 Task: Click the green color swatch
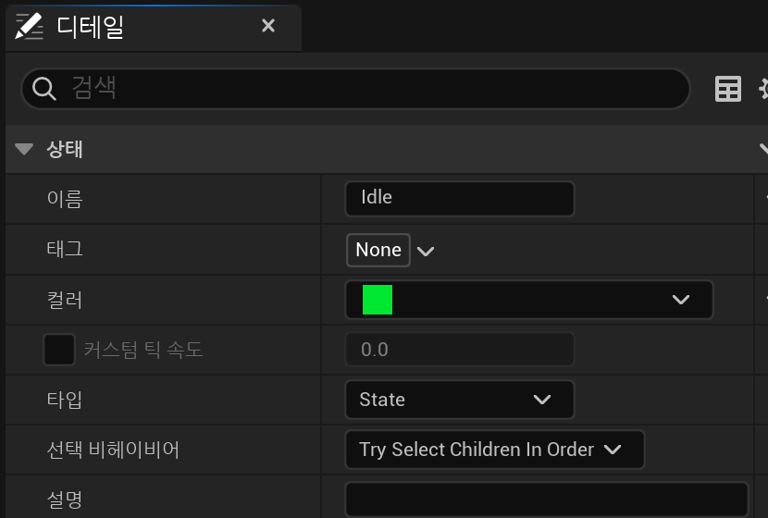[378, 300]
